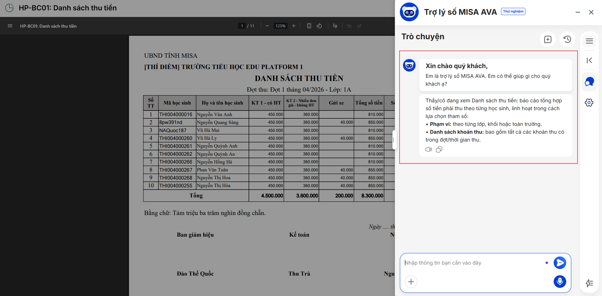The width and height of the screenshot is (602, 296).
Task: Click the panel resize handle divider
Action: pos(394,140)
